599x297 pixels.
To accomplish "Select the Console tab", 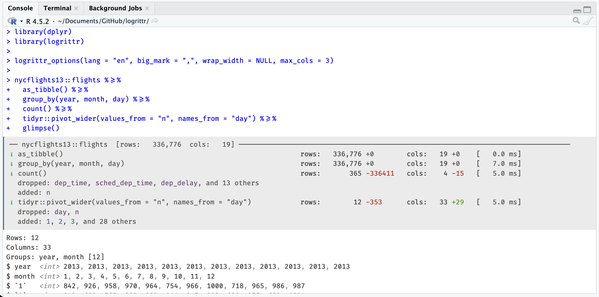I will (20, 8).
